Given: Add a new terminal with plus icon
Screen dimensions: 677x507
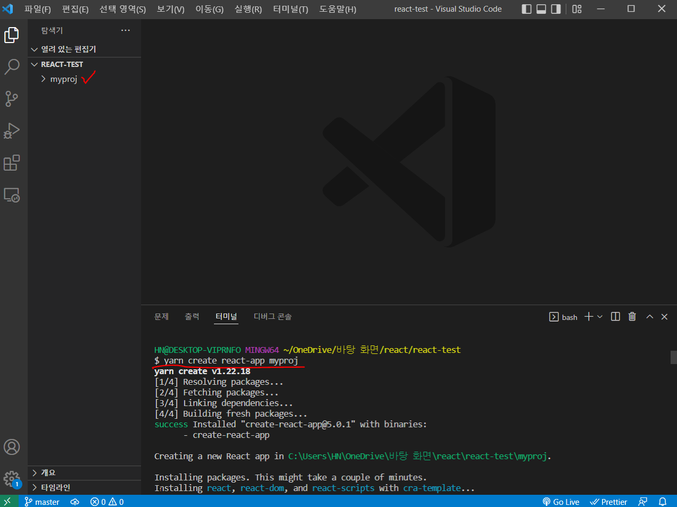Looking at the screenshot, I should coord(589,317).
